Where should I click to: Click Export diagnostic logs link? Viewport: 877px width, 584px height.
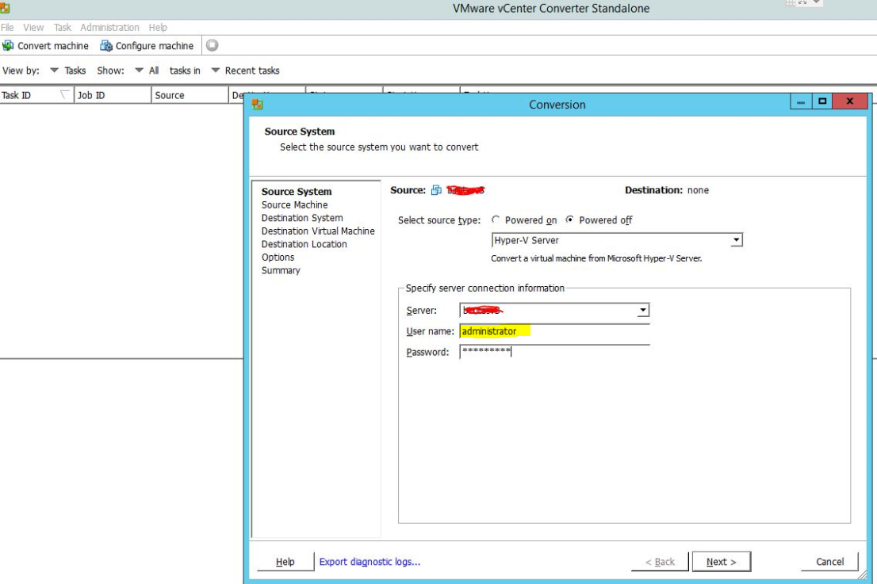[x=370, y=562]
